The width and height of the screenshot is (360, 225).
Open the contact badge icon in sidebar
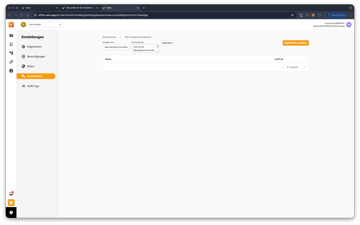(x=11, y=71)
